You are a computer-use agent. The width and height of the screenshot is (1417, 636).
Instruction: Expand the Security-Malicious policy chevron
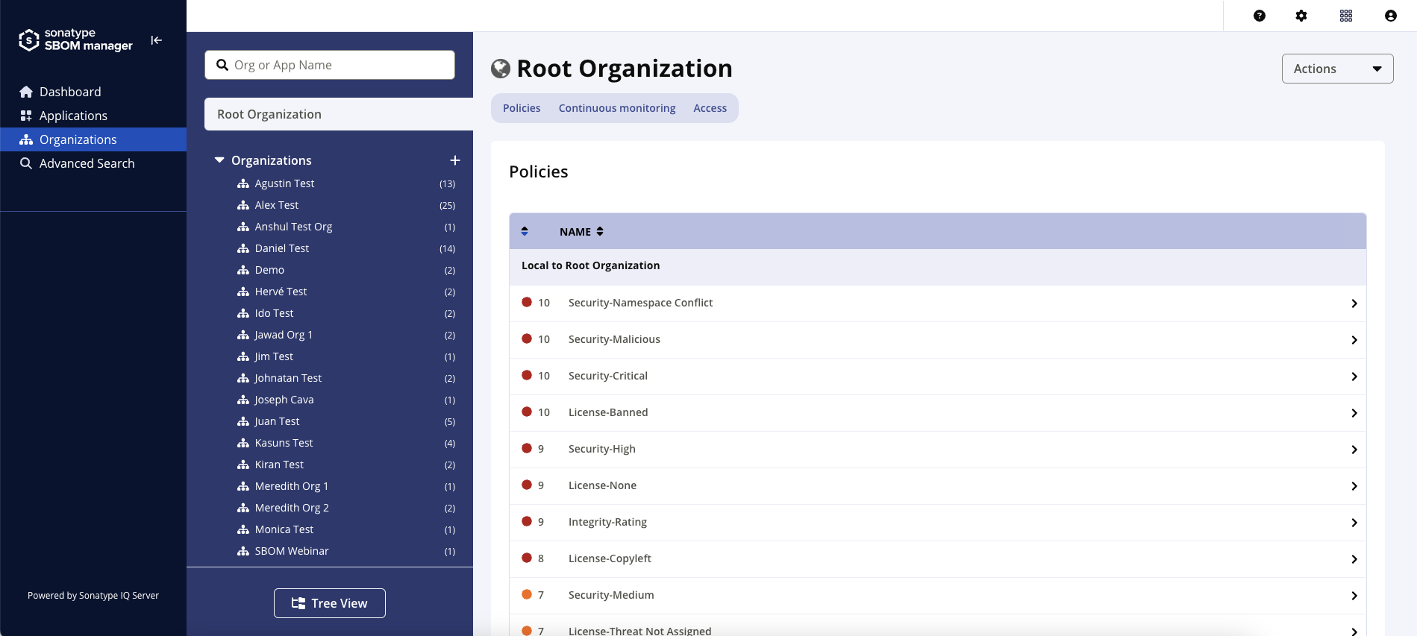pyautogui.click(x=1354, y=340)
